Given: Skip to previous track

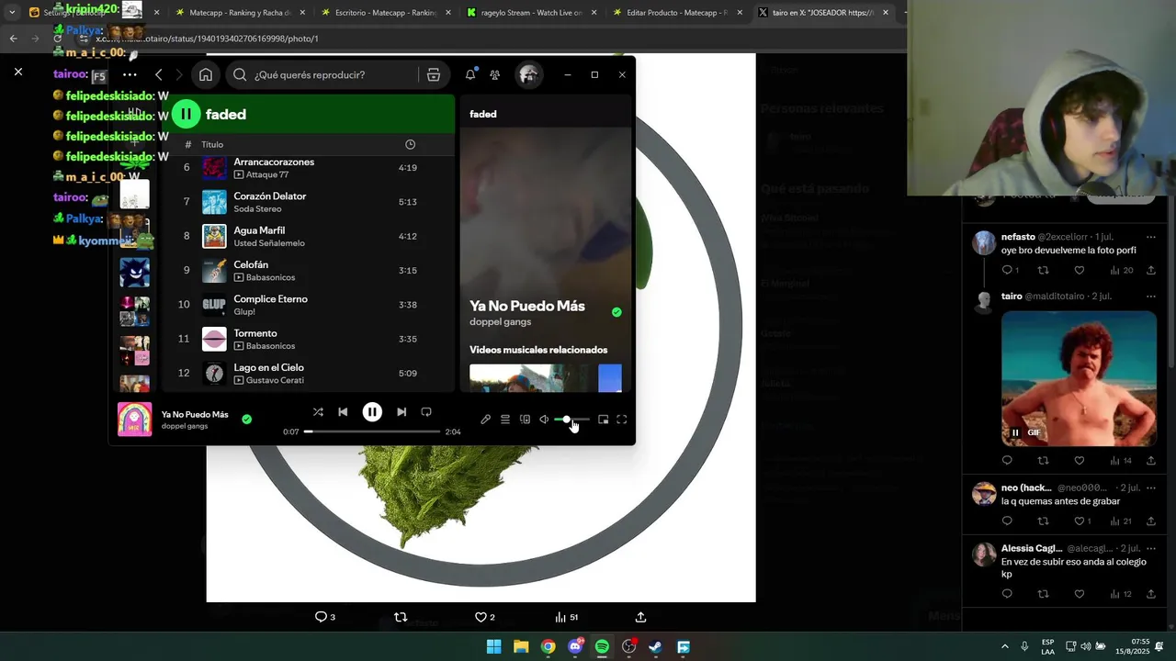Looking at the screenshot, I should [343, 412].
